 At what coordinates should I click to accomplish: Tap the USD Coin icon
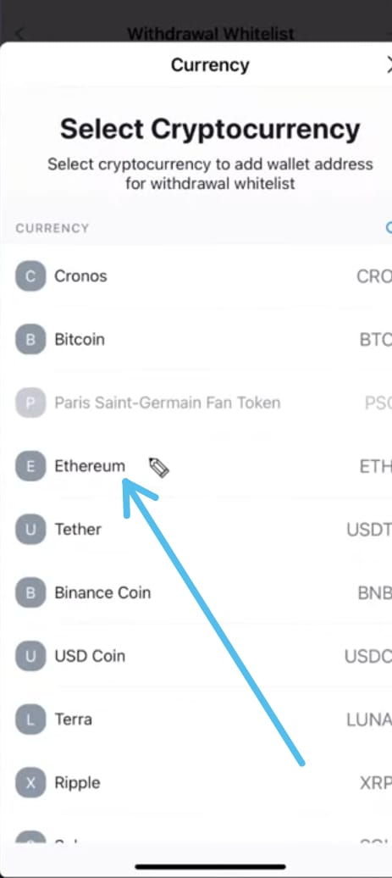click(x=30, y=656)
